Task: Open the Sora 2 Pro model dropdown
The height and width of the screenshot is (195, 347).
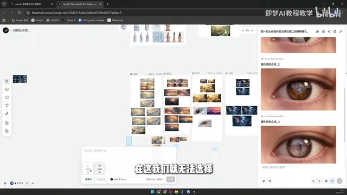Action: (x=118, y=179)
